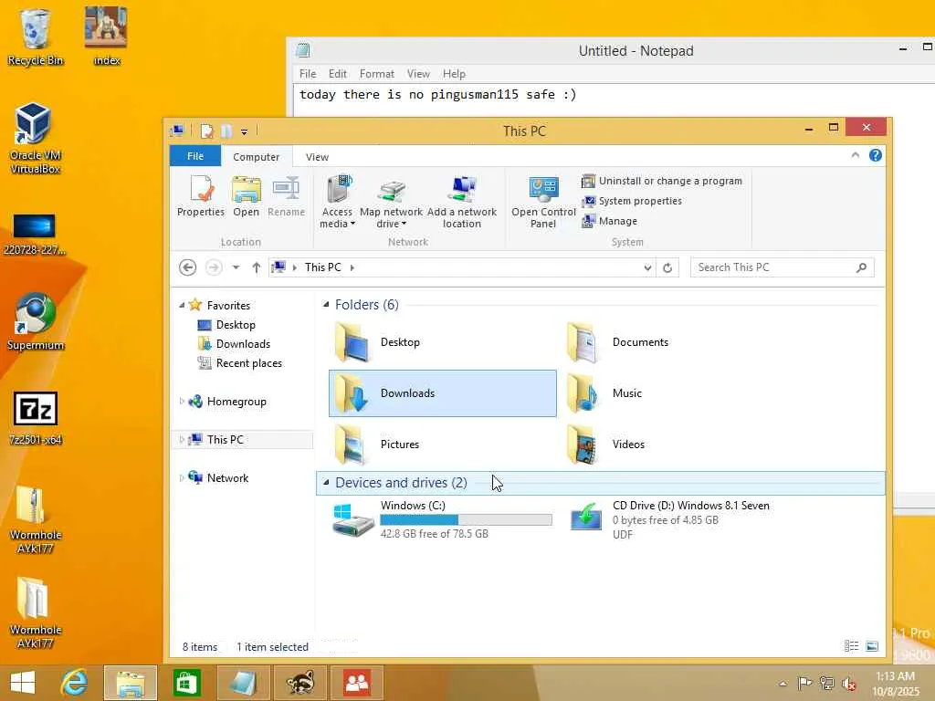
Task: Click the Open ribbon icon
Action: click(247, 196)
